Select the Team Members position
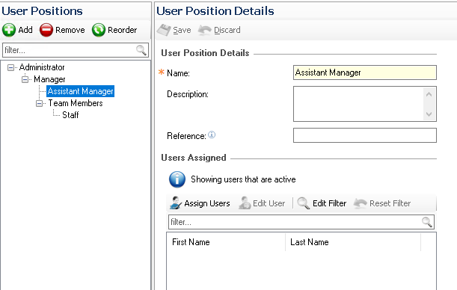This screenshot has width=457, height=290. coord(76,103)
